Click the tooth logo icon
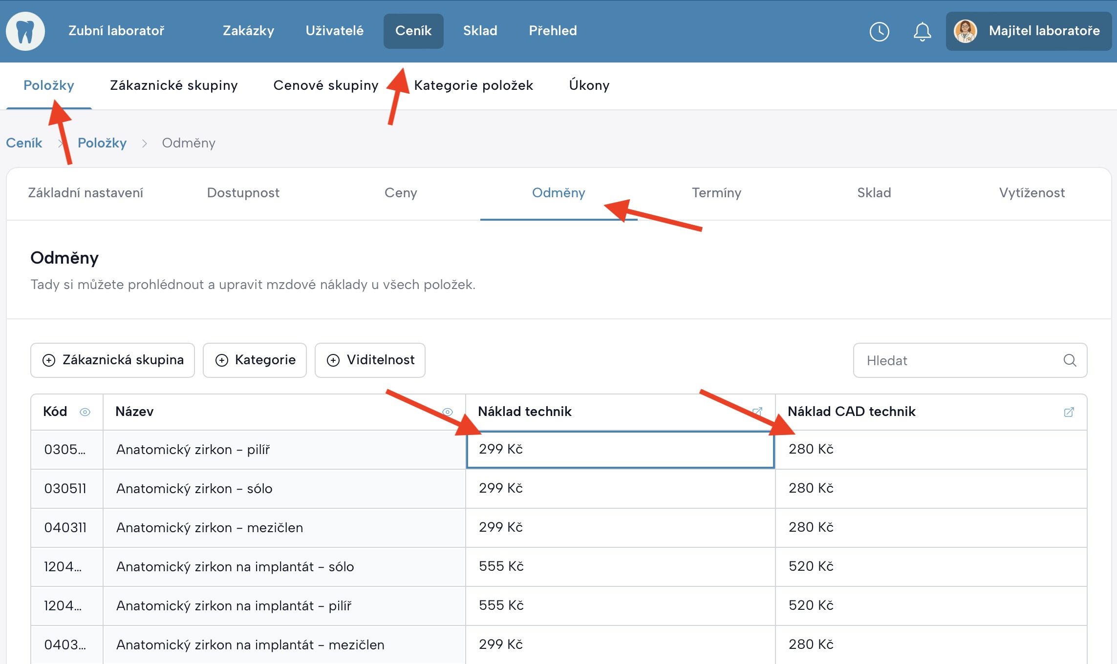 coord(25,31)
